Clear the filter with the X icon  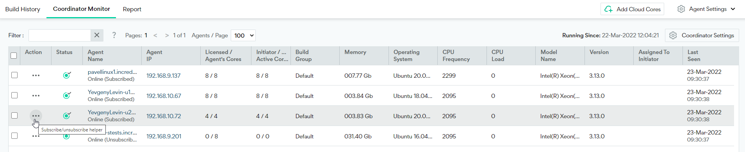point(97,35)
